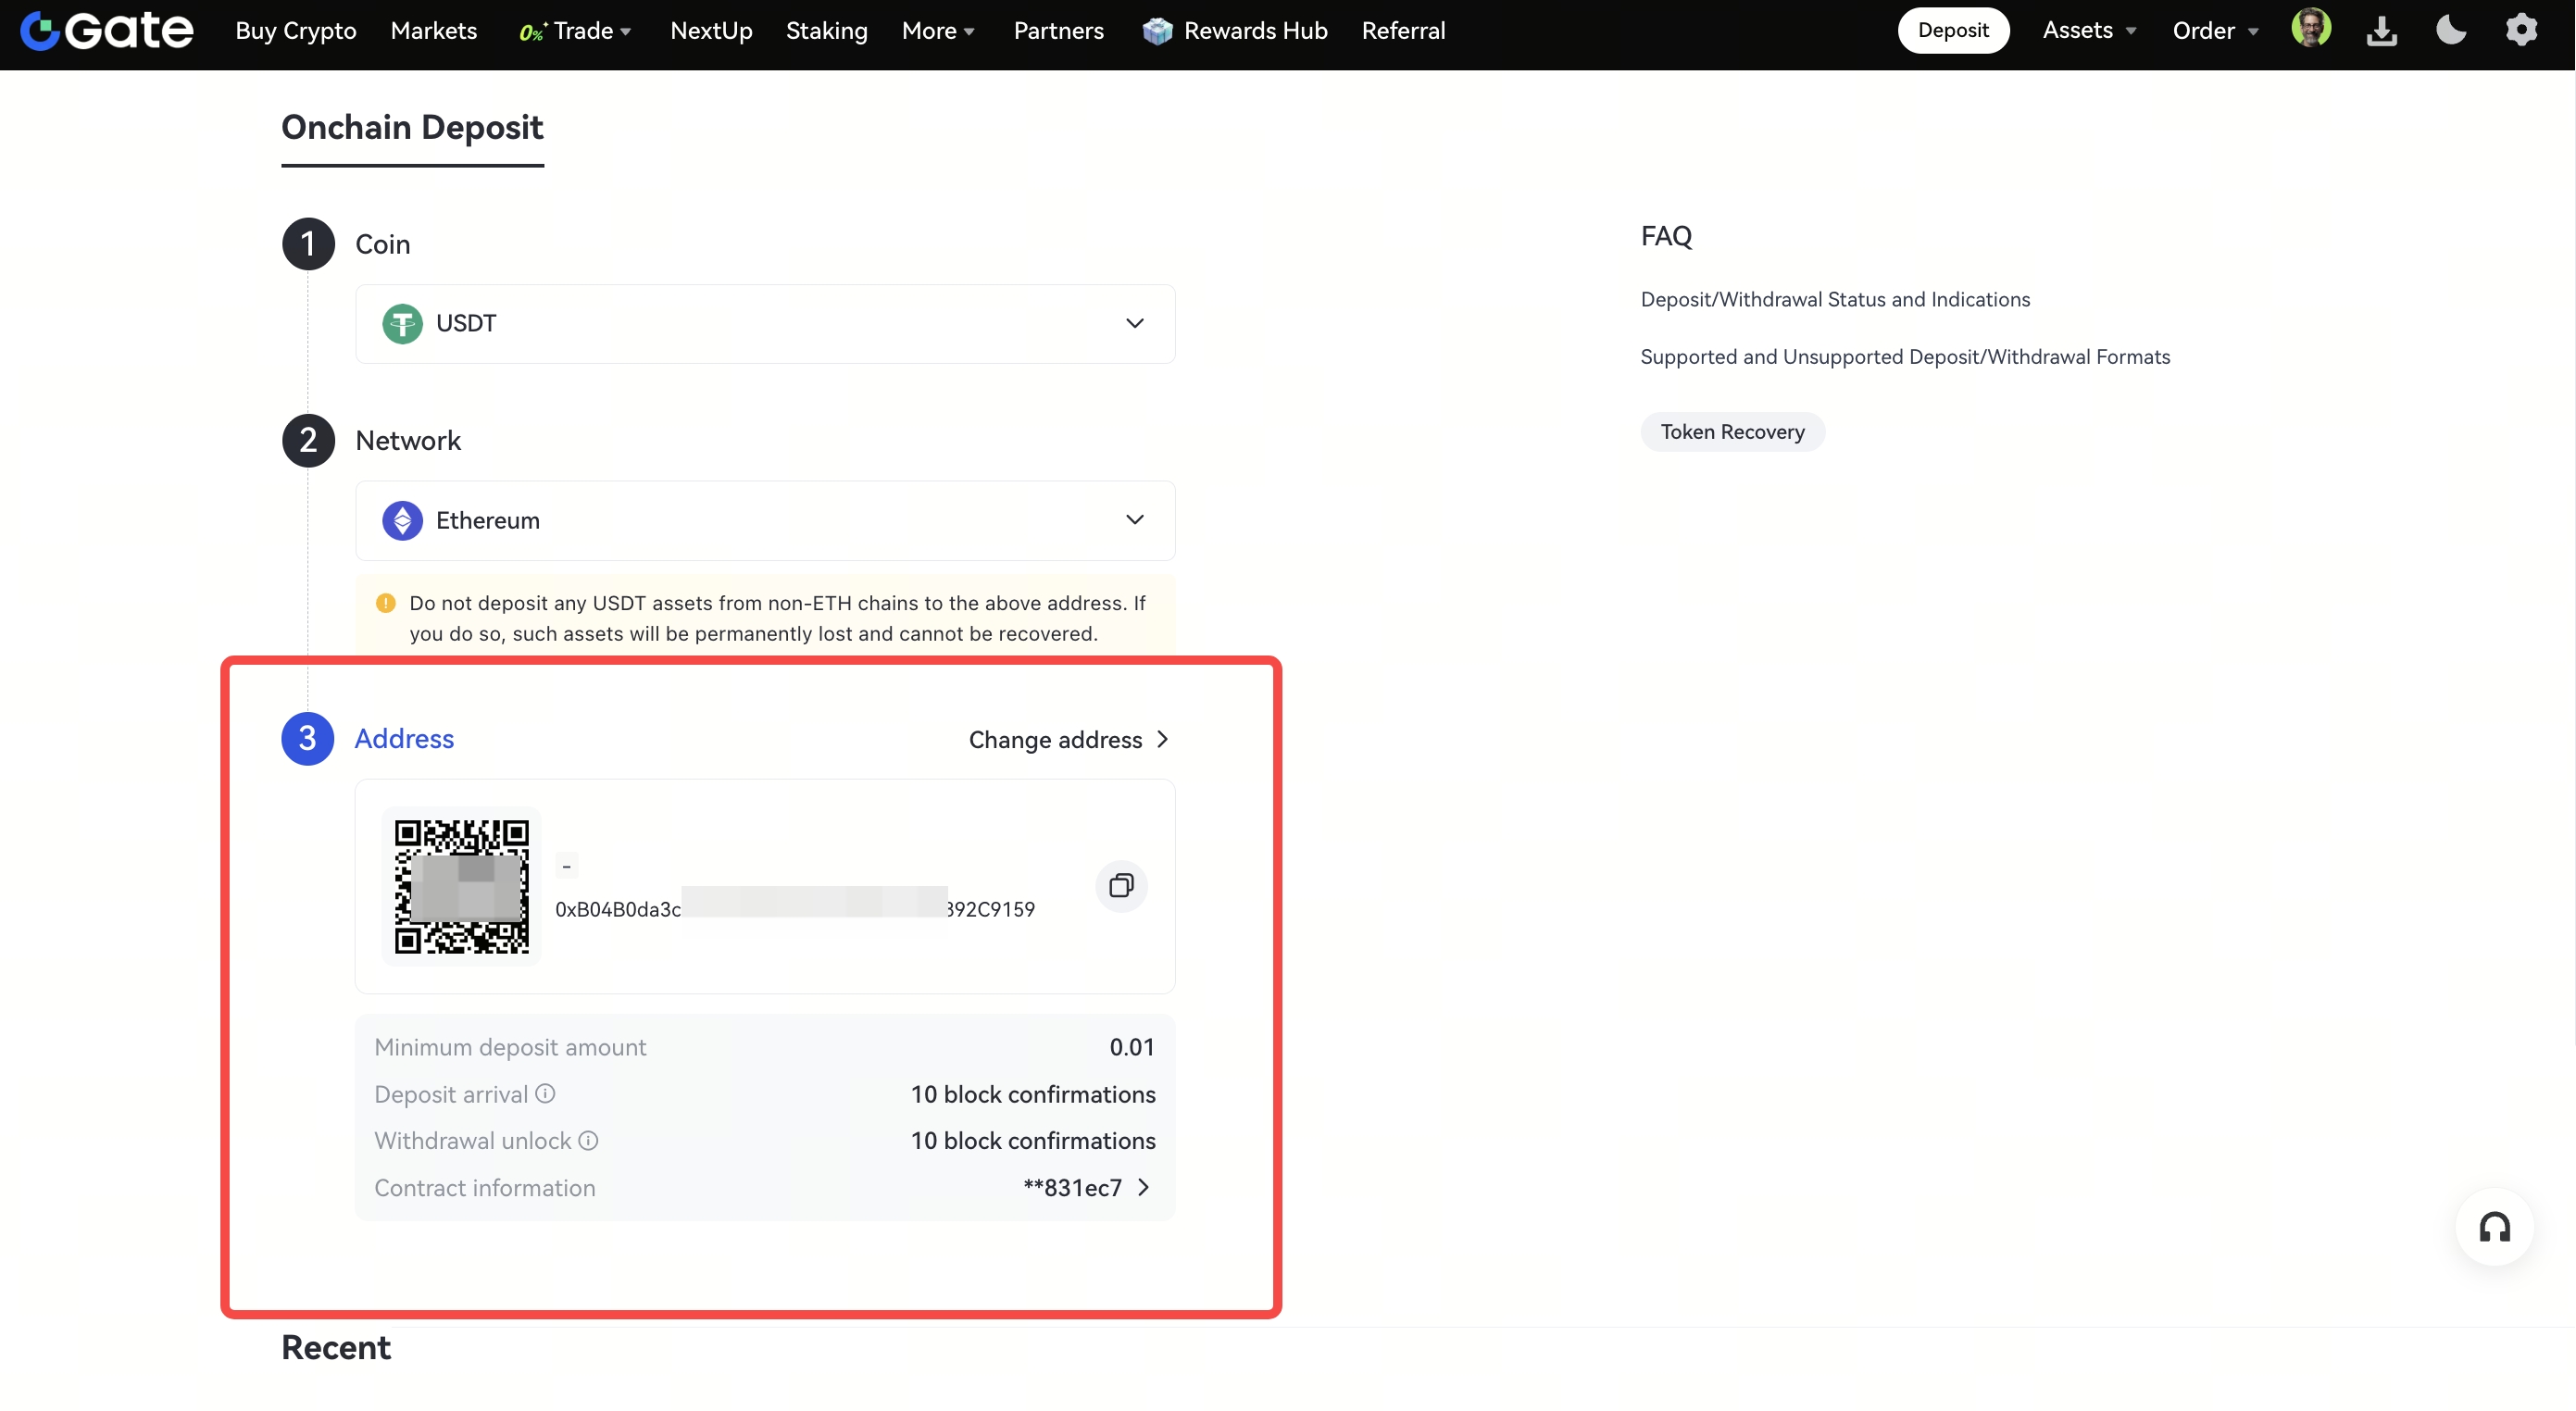
Task: Toggle dark mode moon icon
Action: pyautogui.click(x=2451, y=30)
